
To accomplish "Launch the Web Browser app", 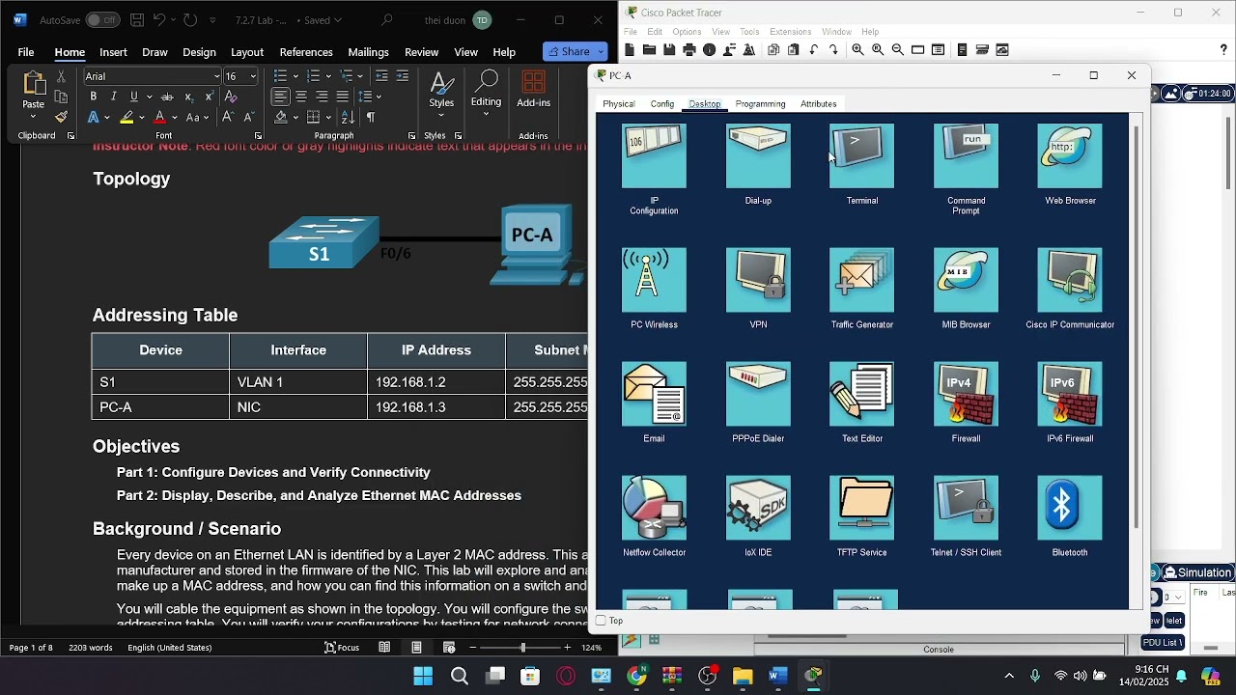I will point(1070,156).
